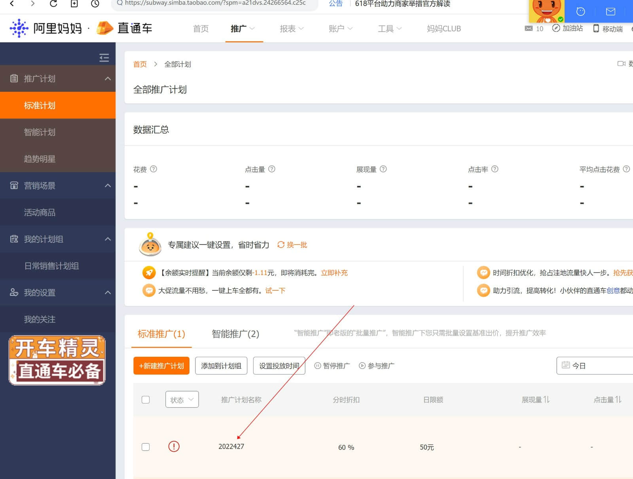Expand the 报表 top menu dropdown
The height and width of the screenshot is (479, 633).
coord(292,28)
